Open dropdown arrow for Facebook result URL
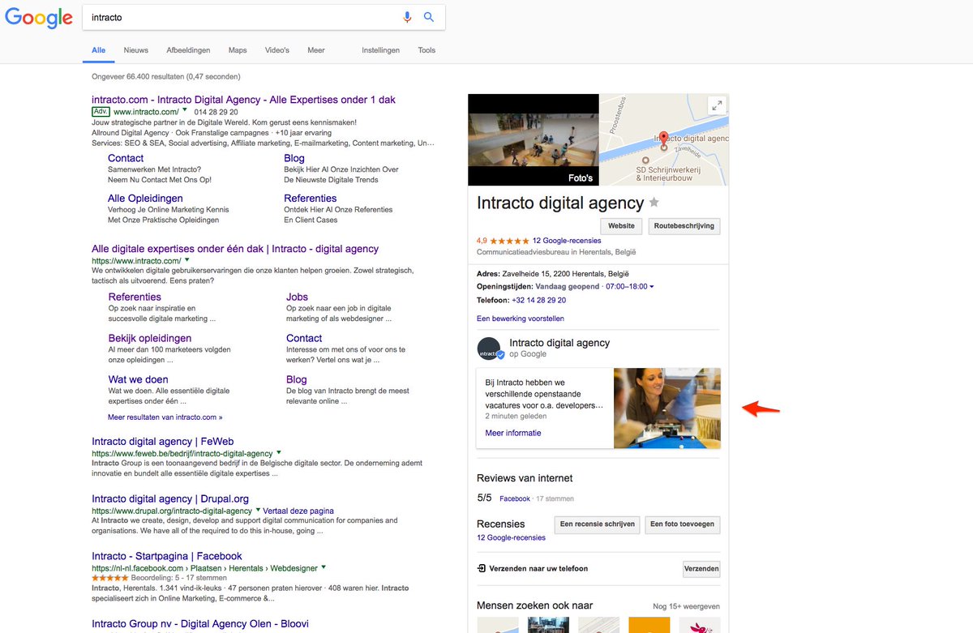The width and height of the screenshot is (973, 633). [x=324, y=567]
